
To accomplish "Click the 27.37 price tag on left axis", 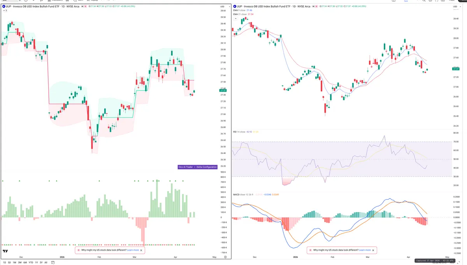I will (223, 91).
